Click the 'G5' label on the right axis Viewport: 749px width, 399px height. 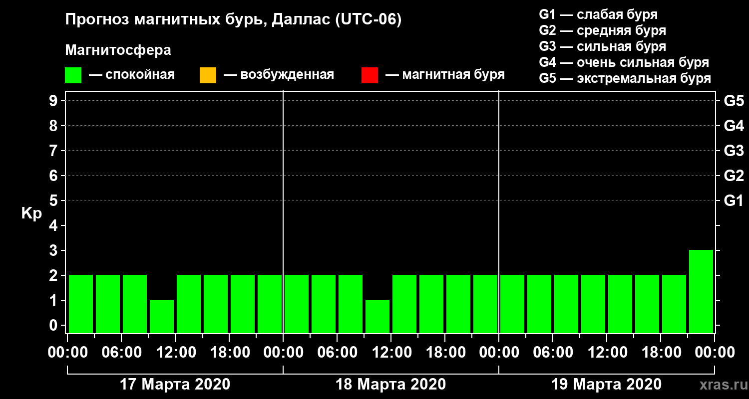point(734,101)
